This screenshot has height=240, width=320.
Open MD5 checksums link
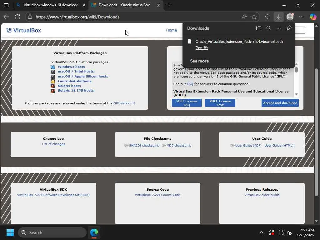coord(178,146)
